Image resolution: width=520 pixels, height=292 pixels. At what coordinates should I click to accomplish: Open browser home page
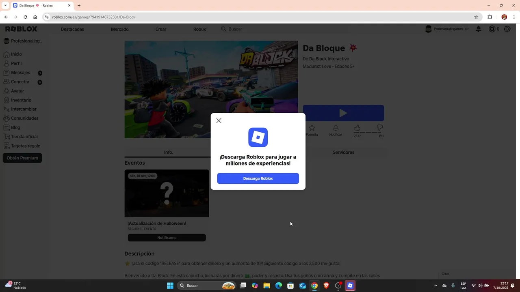35,17
